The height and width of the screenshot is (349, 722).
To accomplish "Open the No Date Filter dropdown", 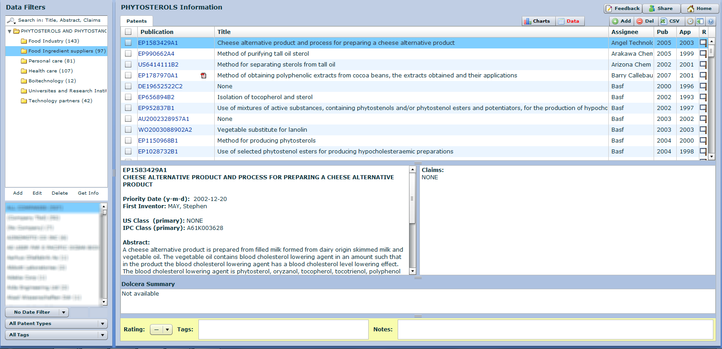I will [x=37, y=312].
